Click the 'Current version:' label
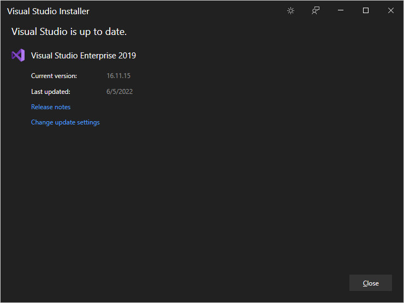 pos(54,76)
